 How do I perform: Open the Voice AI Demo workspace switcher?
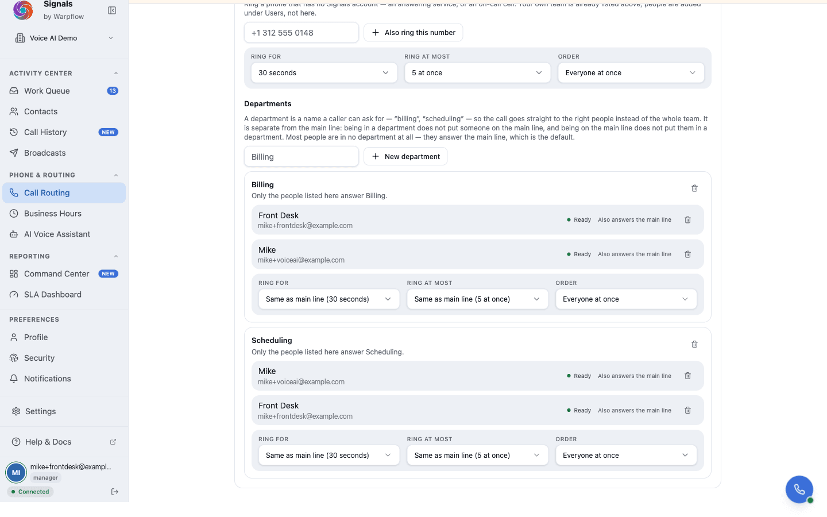64,38
